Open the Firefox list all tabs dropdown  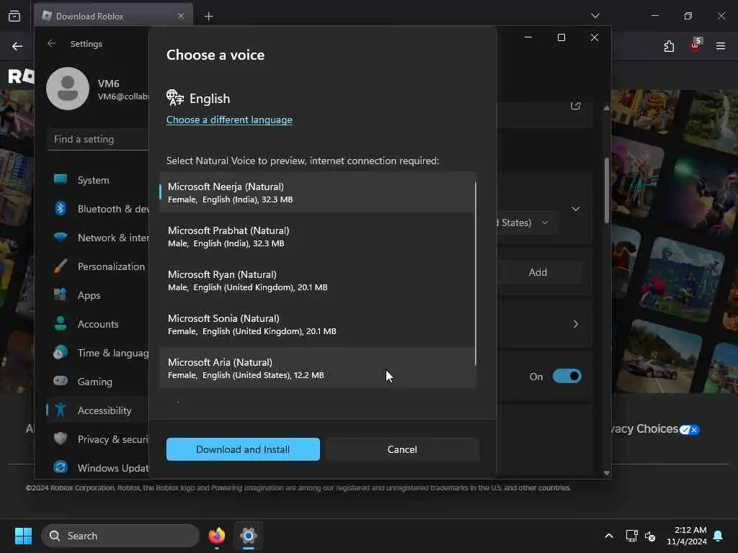595,16
